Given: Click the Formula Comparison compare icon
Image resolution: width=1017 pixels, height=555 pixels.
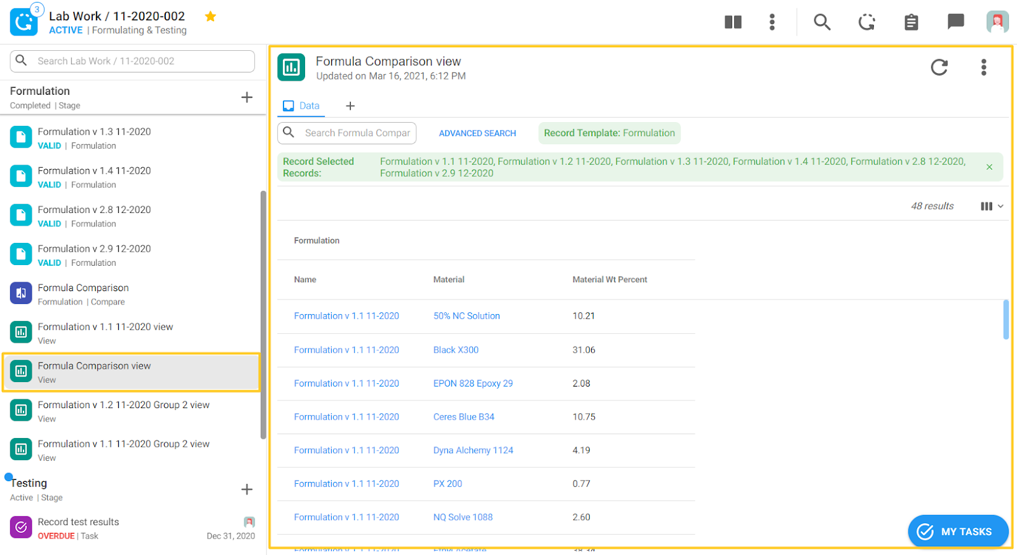Looking at the screenshot, I should 21,293.
